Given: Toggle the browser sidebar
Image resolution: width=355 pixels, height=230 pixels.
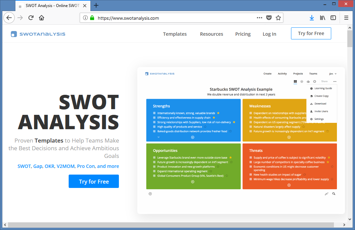Looking at the screenshot, I should pyautogui.click(x=333, y=18).
